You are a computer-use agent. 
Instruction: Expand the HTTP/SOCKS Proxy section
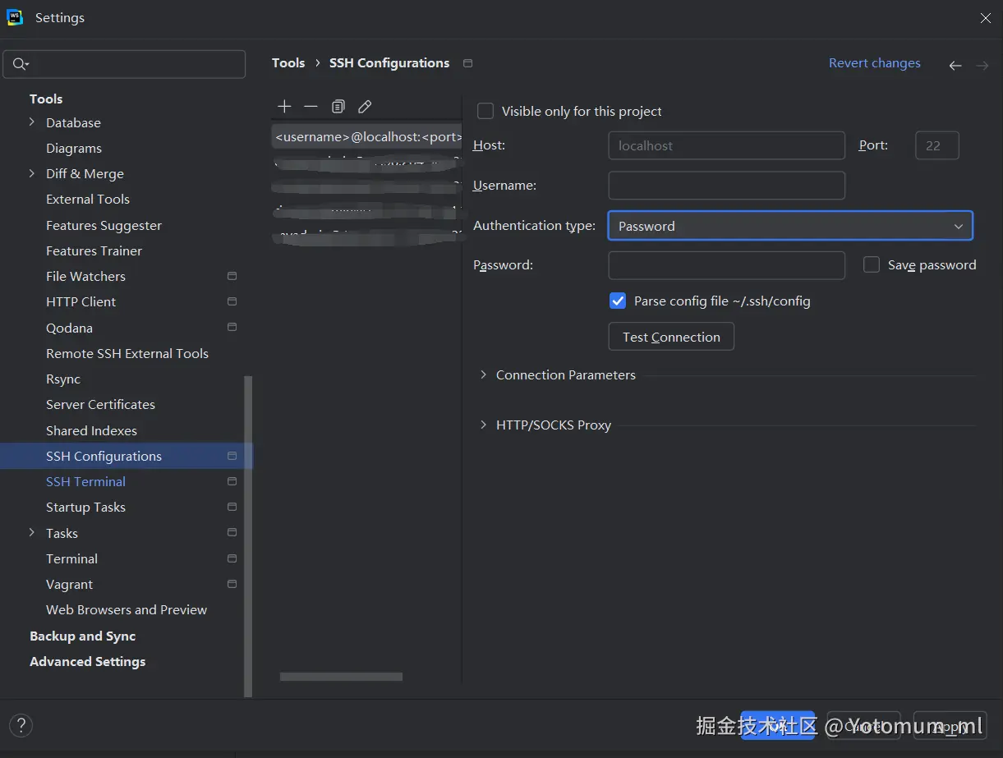tap(484, 425)
